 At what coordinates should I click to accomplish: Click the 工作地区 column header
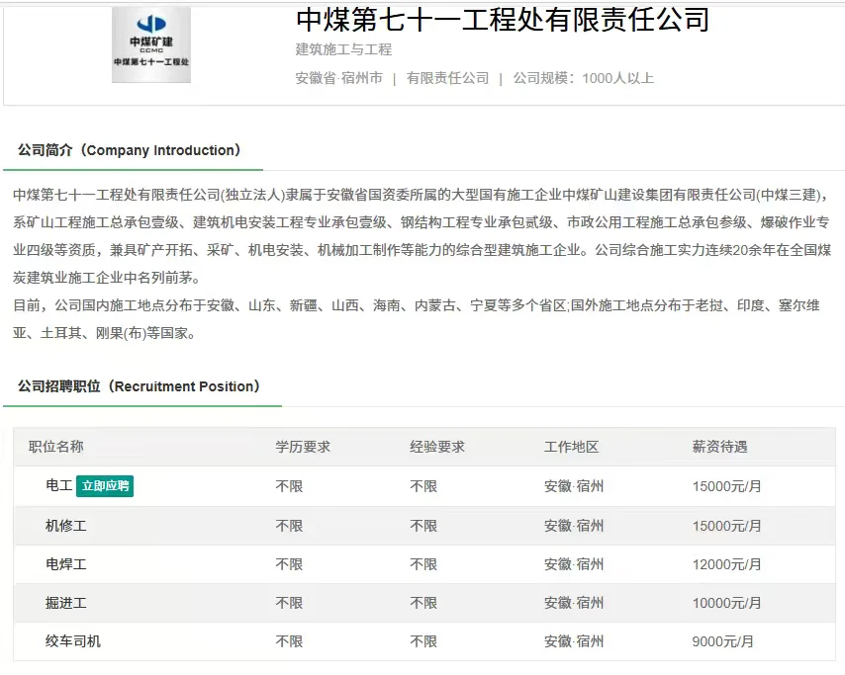571,447
